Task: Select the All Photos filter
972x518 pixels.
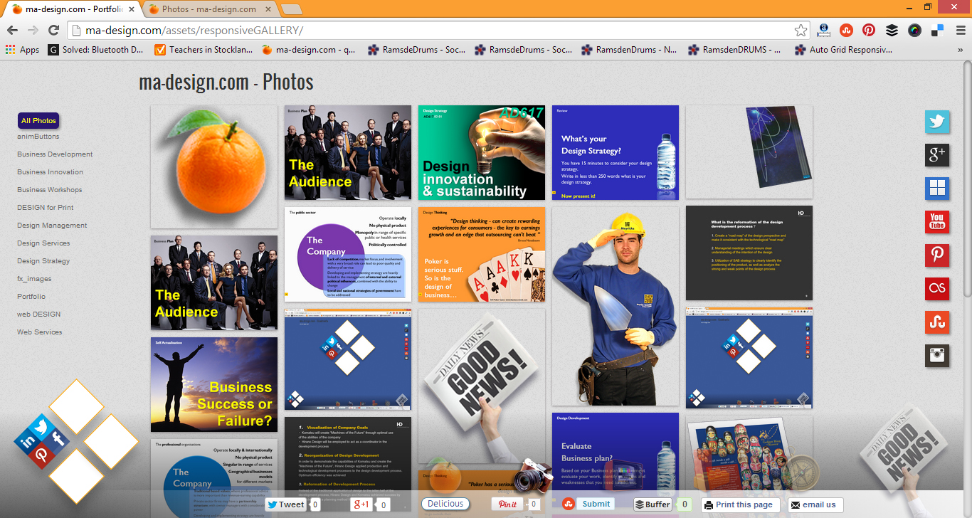Action: tap(38, 121)
